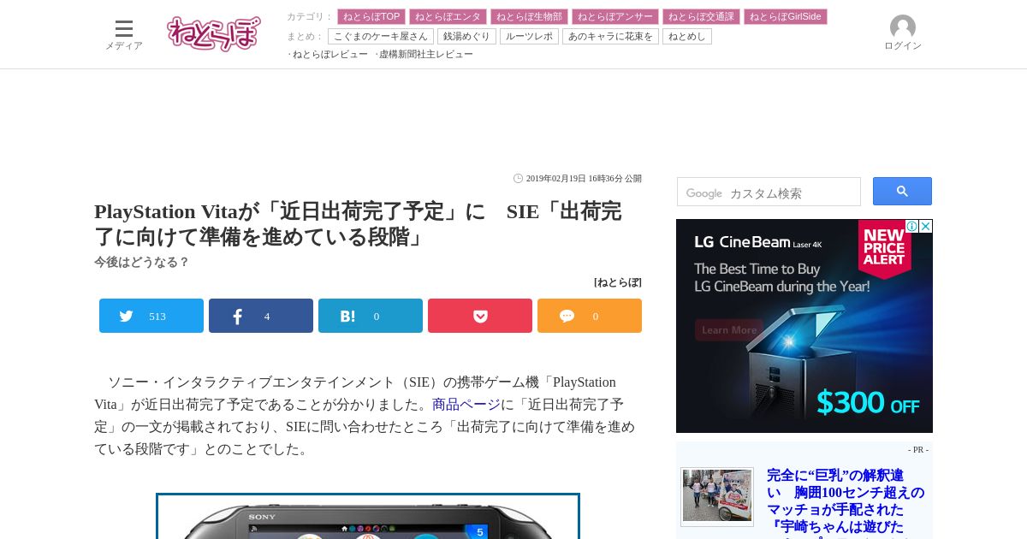The image size is (1027, 539).
Task: Click the [ねとらぼ] author credit
Action: pyautogui.click(x=618, y=282)
